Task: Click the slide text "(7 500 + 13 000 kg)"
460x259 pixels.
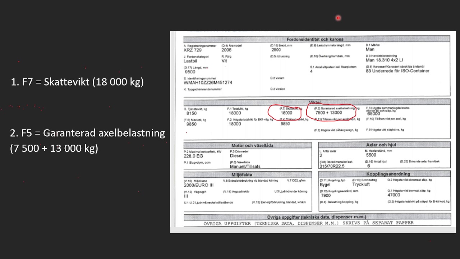Action: (x=54, y=148)
